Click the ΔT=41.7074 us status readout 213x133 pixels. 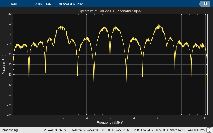(x=55, y=130)
